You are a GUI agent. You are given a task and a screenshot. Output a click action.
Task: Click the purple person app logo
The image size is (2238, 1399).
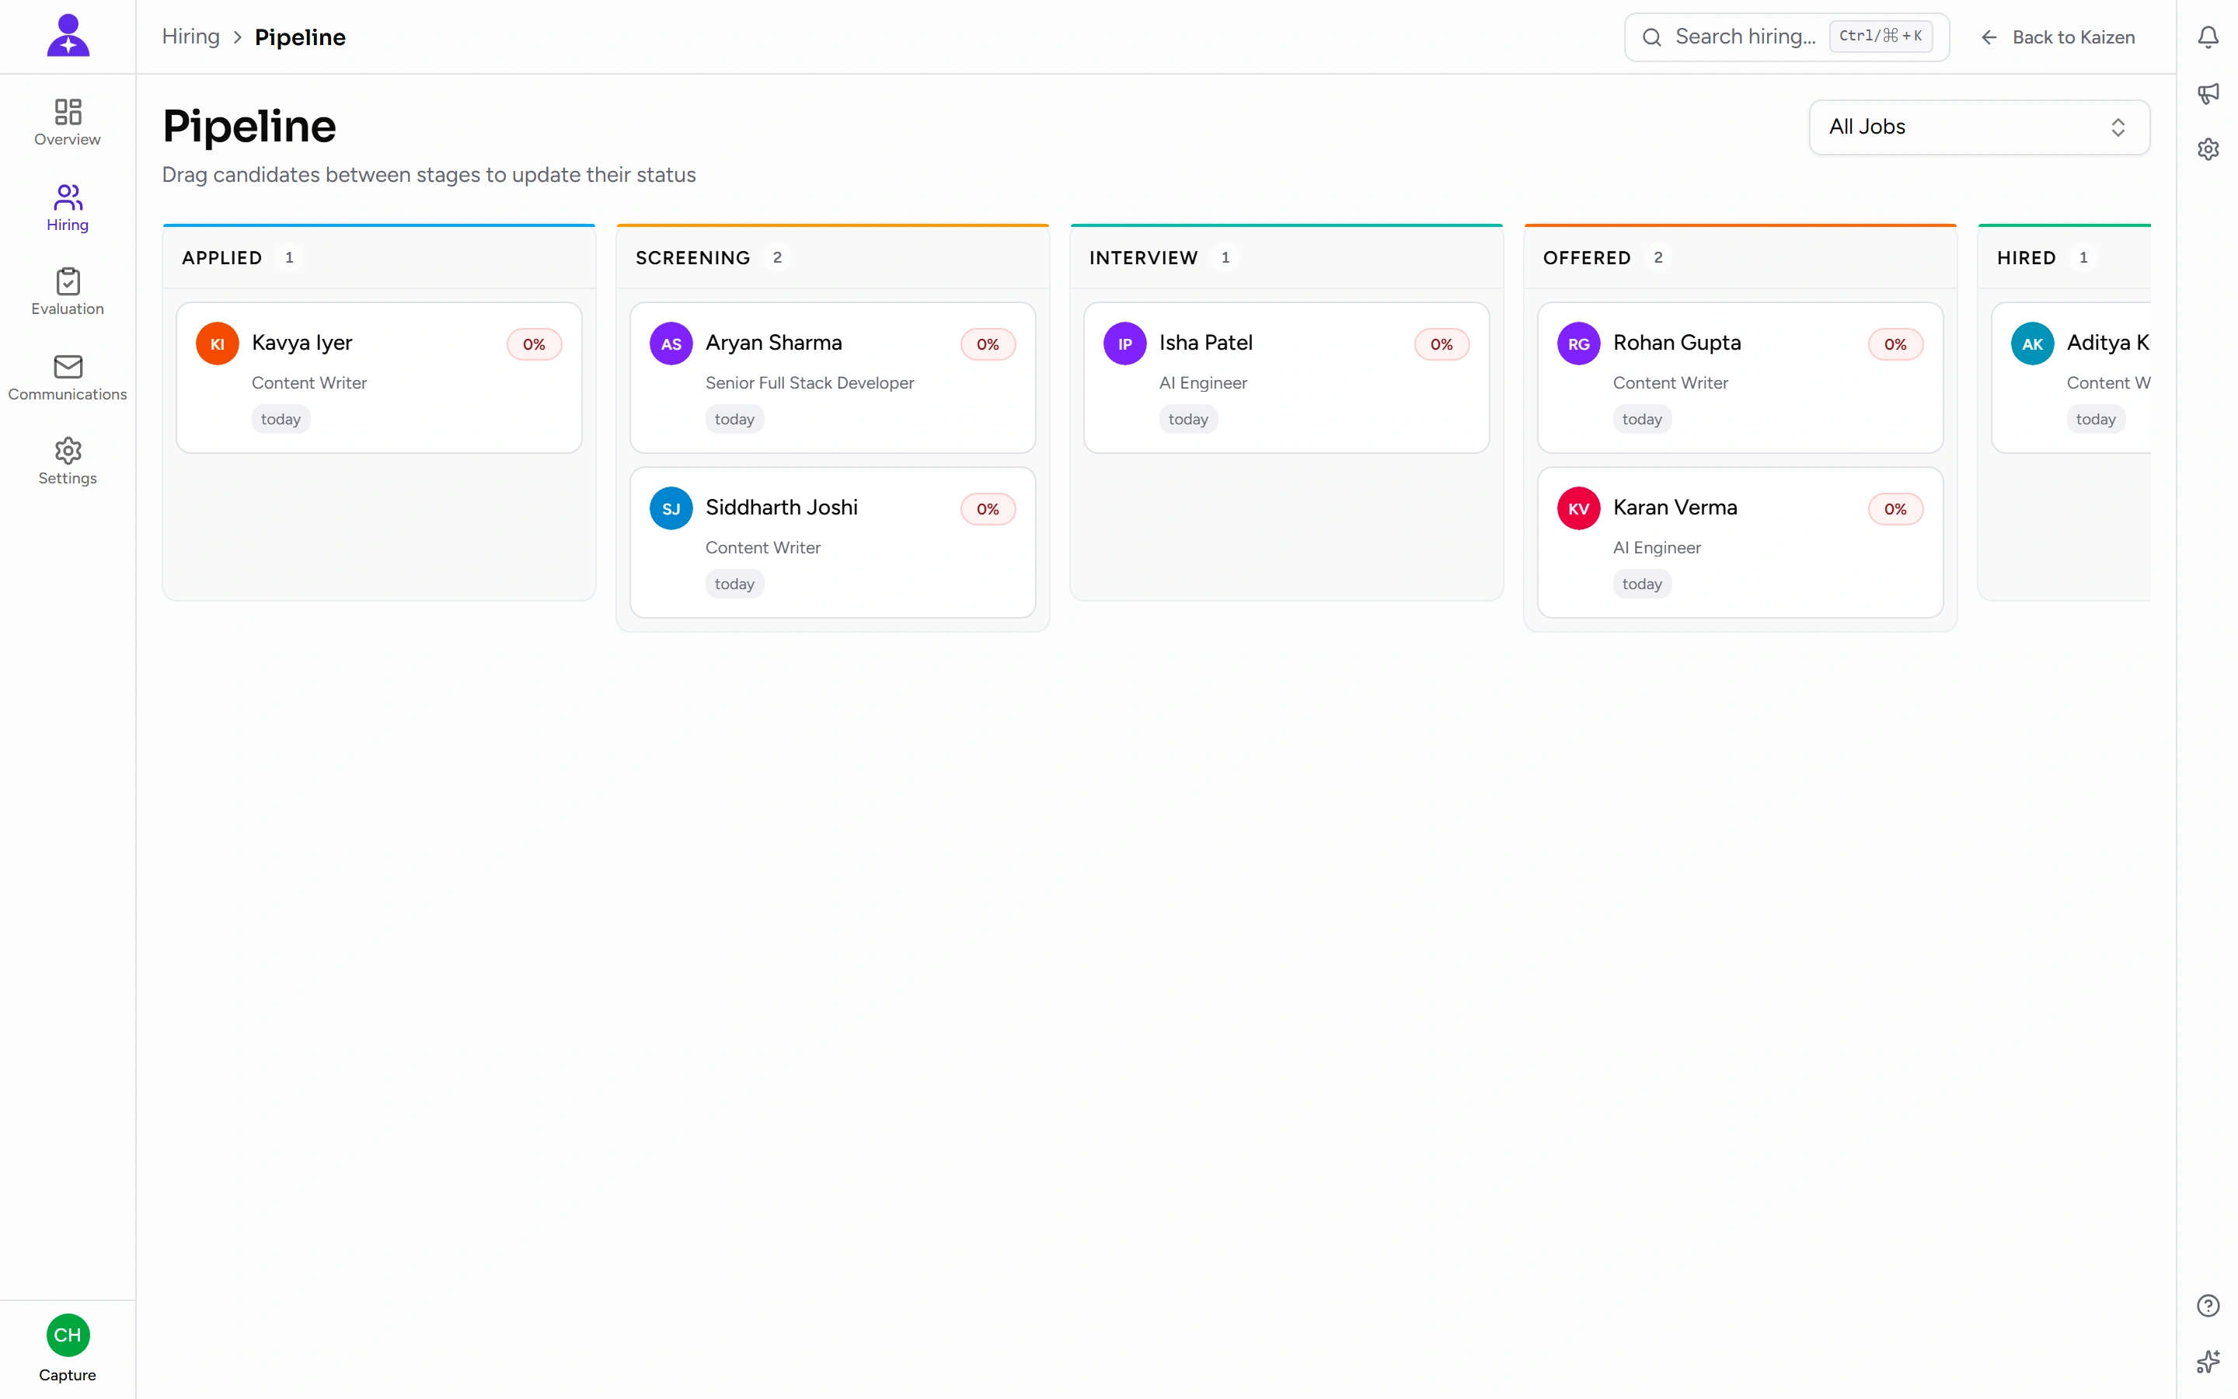click(68, 35)
